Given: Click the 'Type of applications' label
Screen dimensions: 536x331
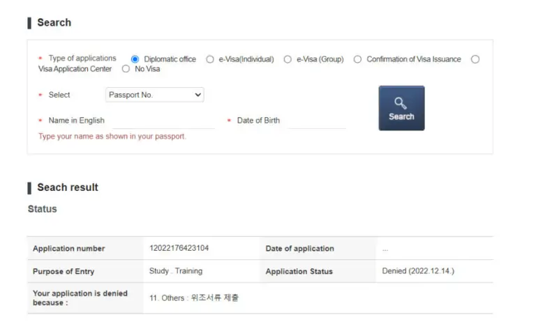Looking at the screenshot, I should (82, 59).
